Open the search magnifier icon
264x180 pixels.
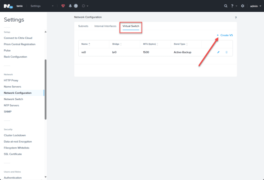pyautogui.click(x=225, y=6)
